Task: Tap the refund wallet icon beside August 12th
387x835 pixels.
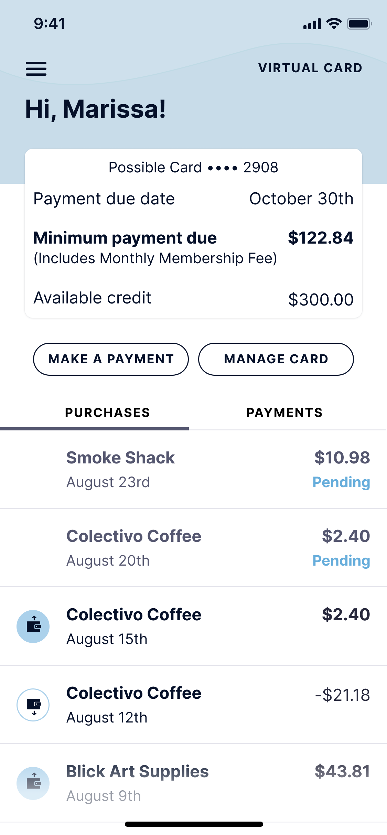Action: 33,705
